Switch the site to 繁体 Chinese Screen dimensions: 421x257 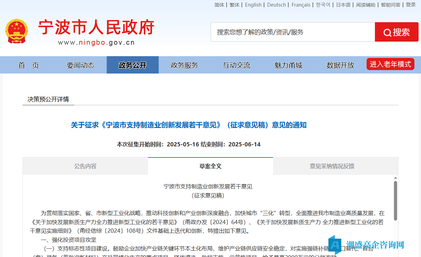pyautogui.click(x=234, y=5)
